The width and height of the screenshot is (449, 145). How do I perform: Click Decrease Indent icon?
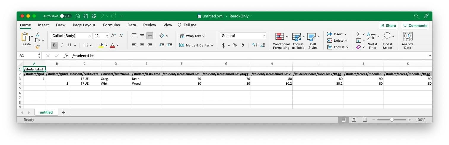tap(162, 45)
